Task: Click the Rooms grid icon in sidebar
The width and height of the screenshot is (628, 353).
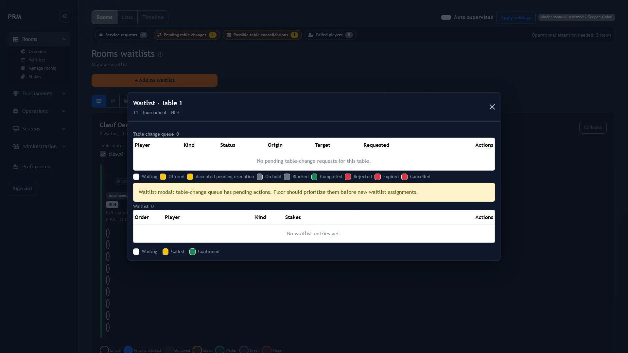Action: click(15, 39)
